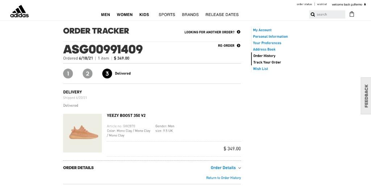Open the FEEDBACK side tab
Image resolution: width=371 pixels, height=192 pixels.
click(366, 96)
